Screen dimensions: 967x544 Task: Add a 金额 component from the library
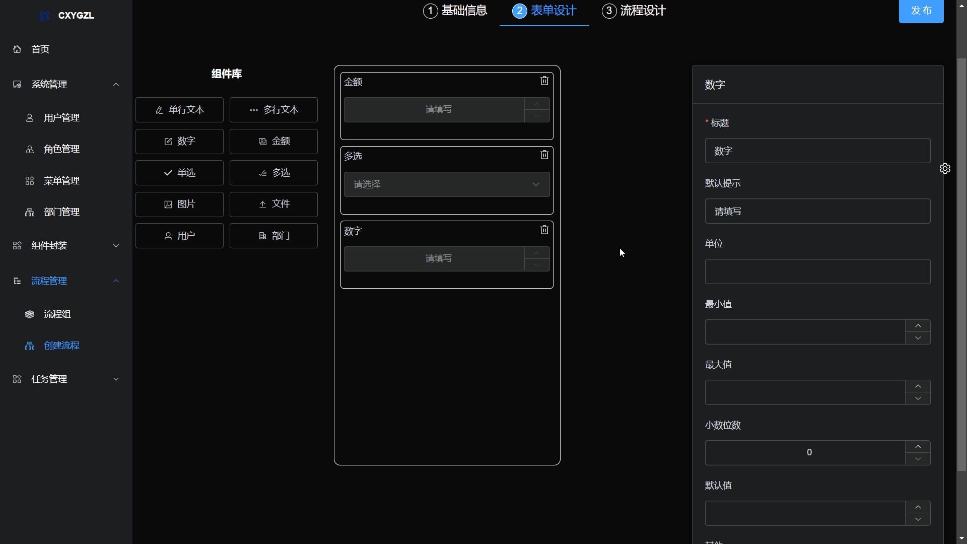click(273, 142)
